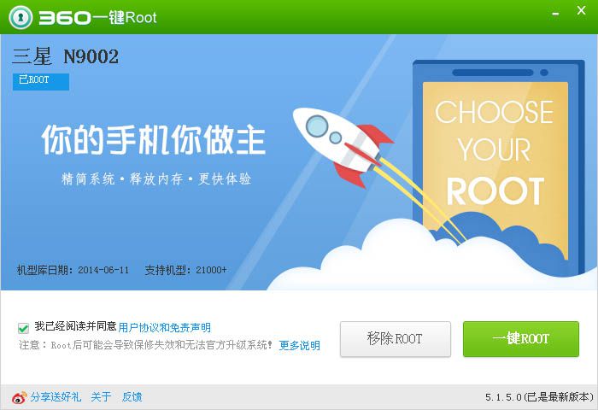Click the 机型库日期 2014-06-11 text
The image size is (598, 410).
tap(73, 270)
